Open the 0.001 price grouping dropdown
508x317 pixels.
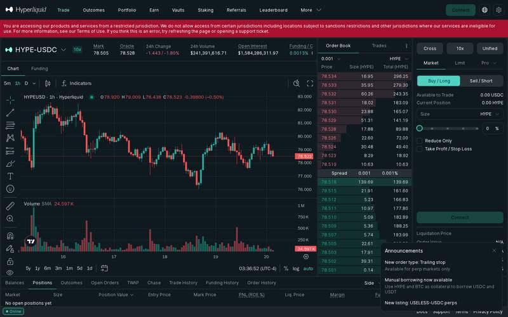331,59
